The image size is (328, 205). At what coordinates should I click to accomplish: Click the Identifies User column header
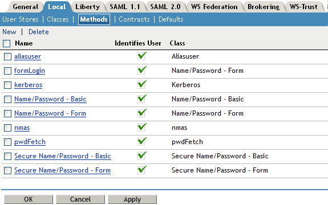pos(138,43)
